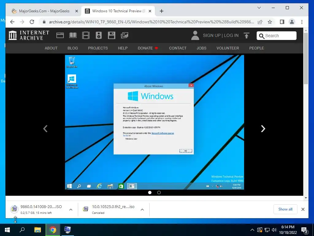314x236 pixels.
Task: Open Chrome profile avatar
Action: [x=292, y=22]
